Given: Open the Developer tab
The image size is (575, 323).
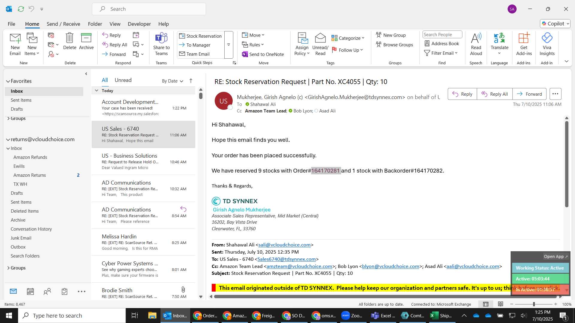Looking at the screenshot, I should 139,24.
